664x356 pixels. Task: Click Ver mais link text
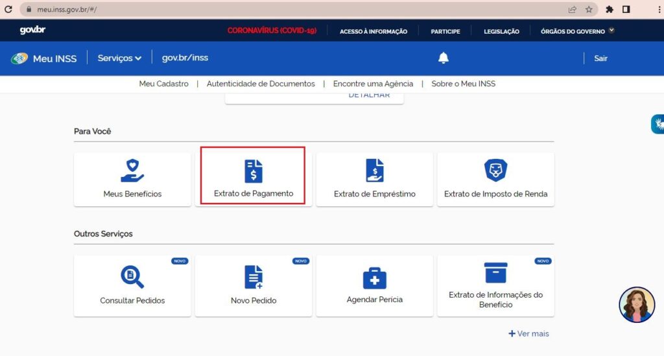tap(533, 333)
